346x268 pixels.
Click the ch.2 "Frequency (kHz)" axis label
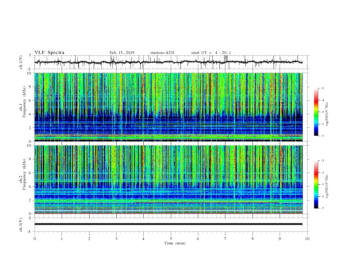pos(24,174)
